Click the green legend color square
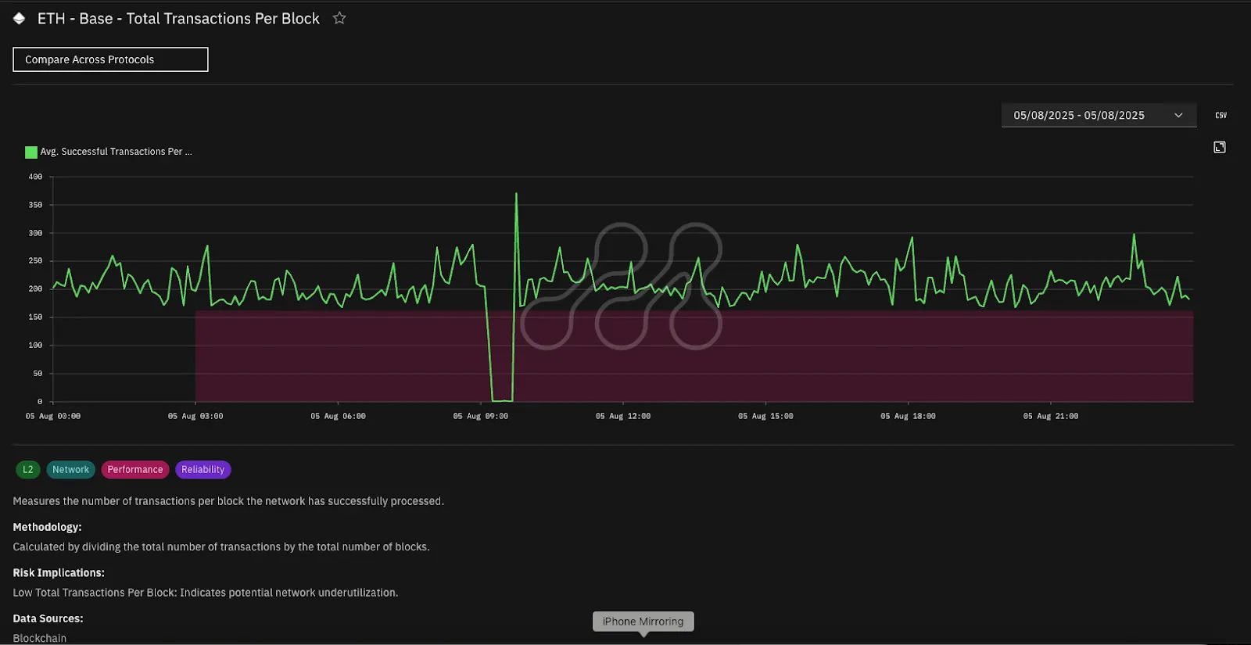1251x645 pixels. click(31, 152)
